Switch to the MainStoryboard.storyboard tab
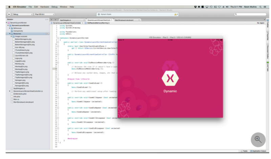Image resolution: width=271 pixels, height=159 pixels. coord(124,20)
